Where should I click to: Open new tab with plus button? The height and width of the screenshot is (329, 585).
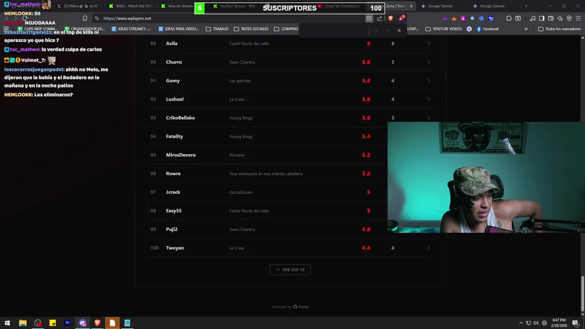tap(526, 6)
